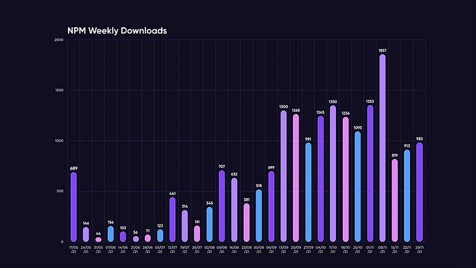Click the bar for week 13/09/21

[x=284, y=176]
